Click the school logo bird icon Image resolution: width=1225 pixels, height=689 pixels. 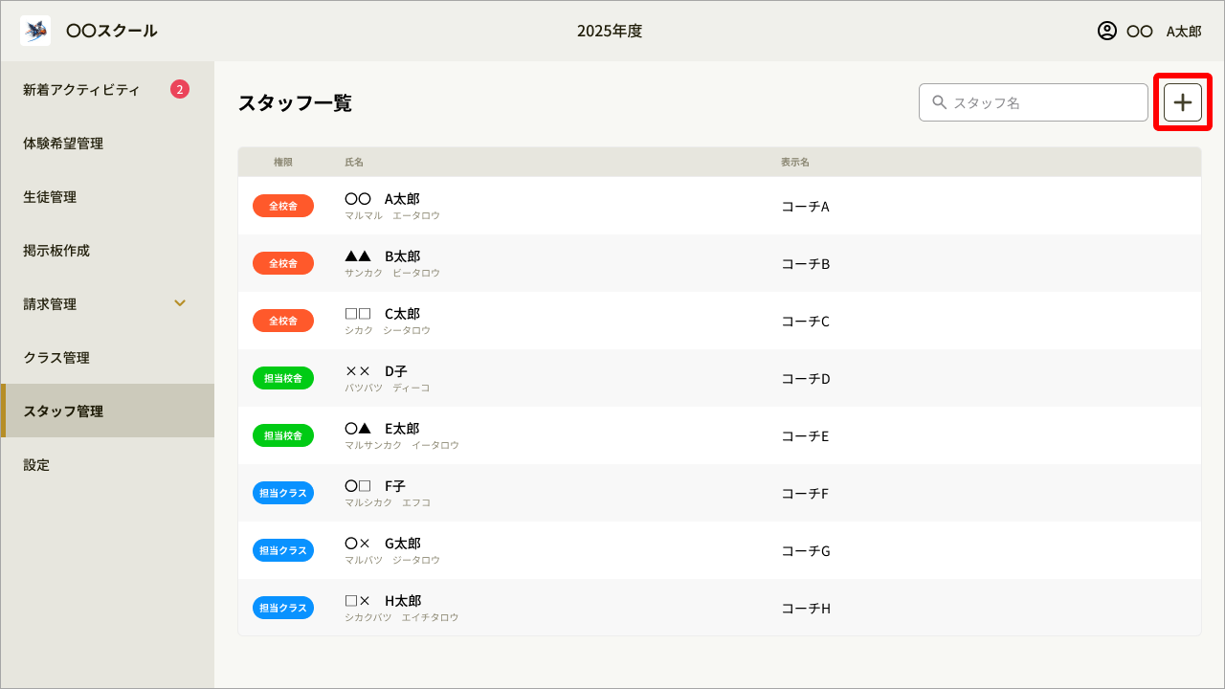(34, 30)
